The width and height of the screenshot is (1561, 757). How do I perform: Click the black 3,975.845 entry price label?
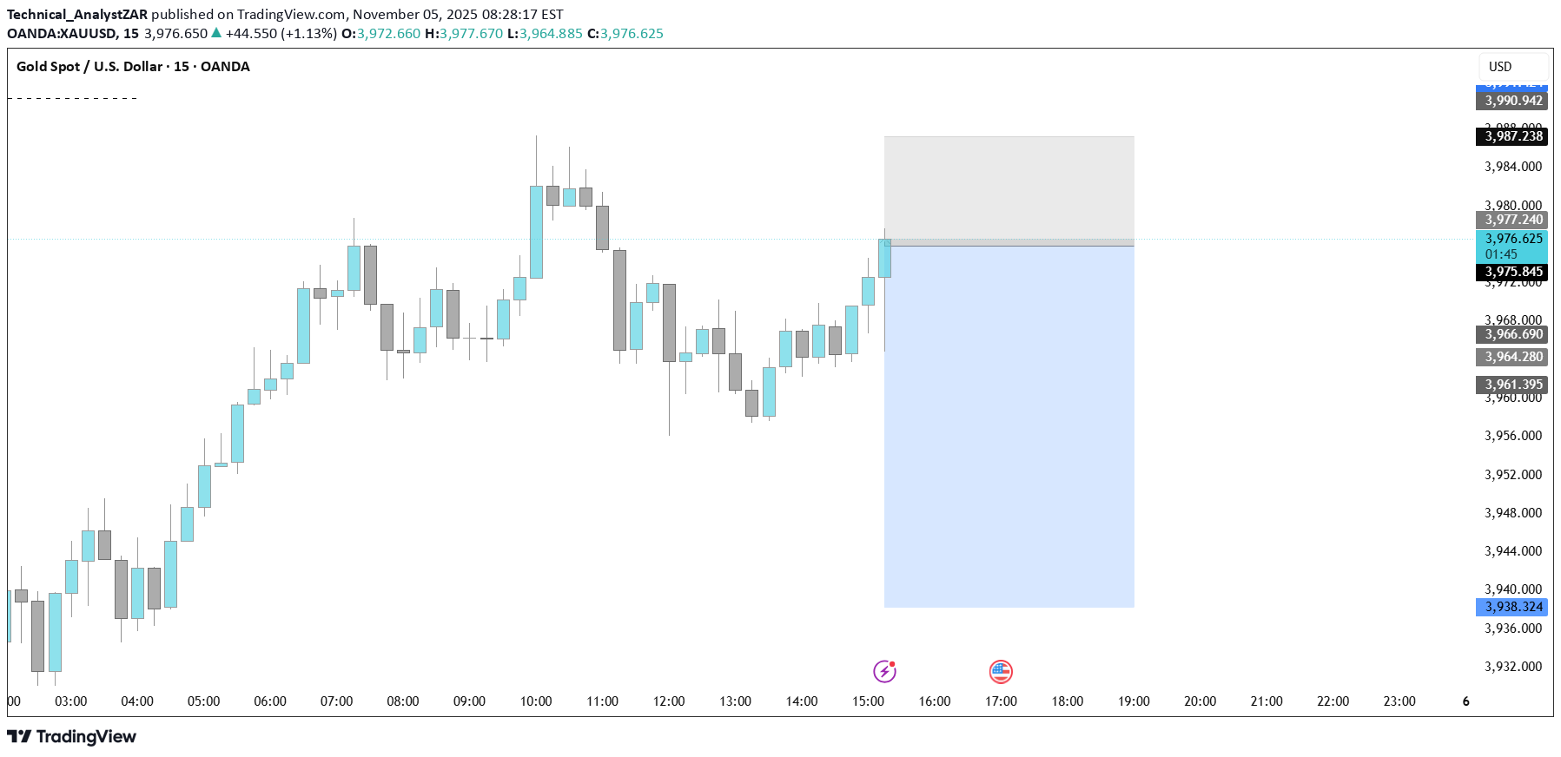(x=1512, y=273)
